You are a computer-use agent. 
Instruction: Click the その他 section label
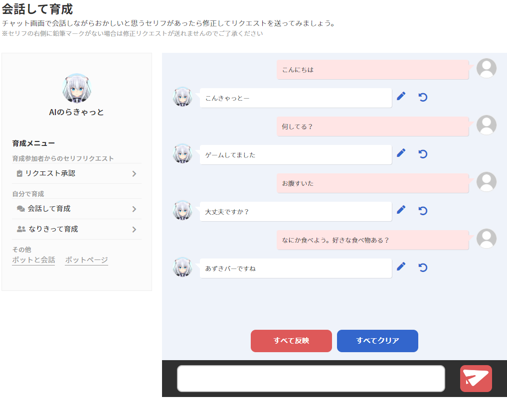(x=21, y=250)
